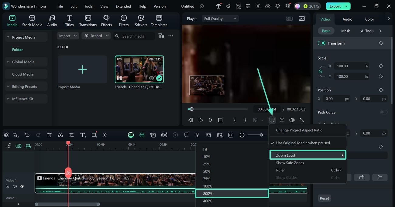Select the crop tool in timeline toolbar
Image resolution: width=395 pixels, height=207 pixels.
click(x=71, y=135)
